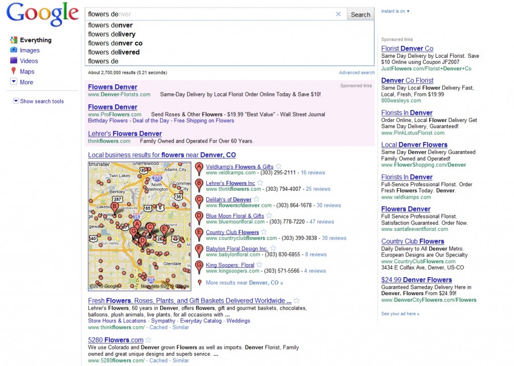Click the Images camera icon
The image size is (514, 366).
click(x=14, y=50)
